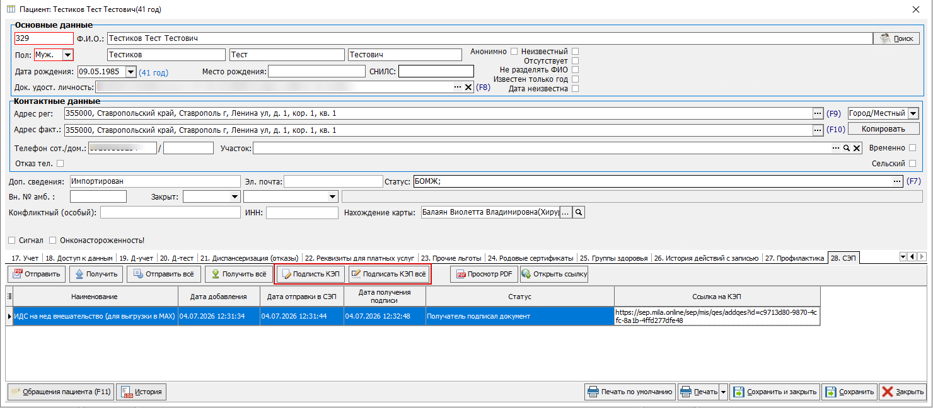Click into the СНИЛС input field
The width and height of the screenshot is (933, 408).
coord(436,71)
